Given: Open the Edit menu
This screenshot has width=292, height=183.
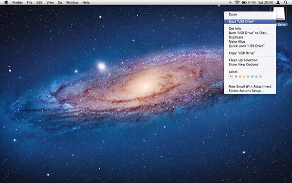Looking at the screenshot, I should click(39, 2).
